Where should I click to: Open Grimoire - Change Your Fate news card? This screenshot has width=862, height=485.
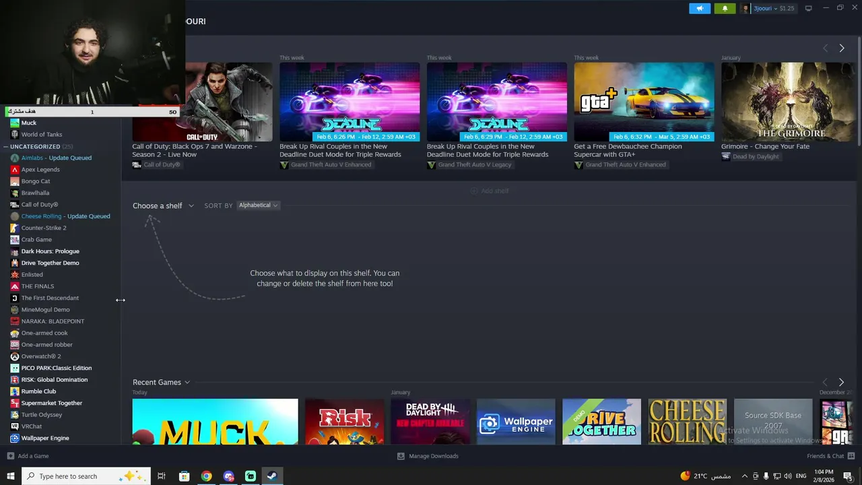pyautogui.click(x=788, y=102)
